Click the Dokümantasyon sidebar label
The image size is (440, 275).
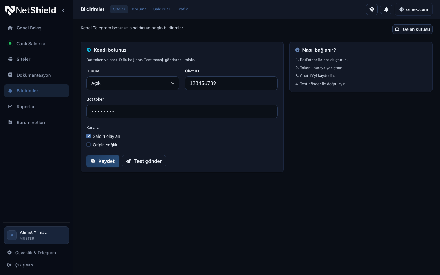coord(34,75)
